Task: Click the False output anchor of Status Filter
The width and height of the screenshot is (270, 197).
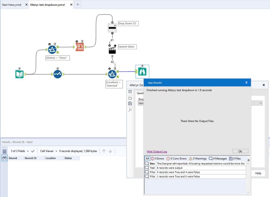Action: click(58, 52)
